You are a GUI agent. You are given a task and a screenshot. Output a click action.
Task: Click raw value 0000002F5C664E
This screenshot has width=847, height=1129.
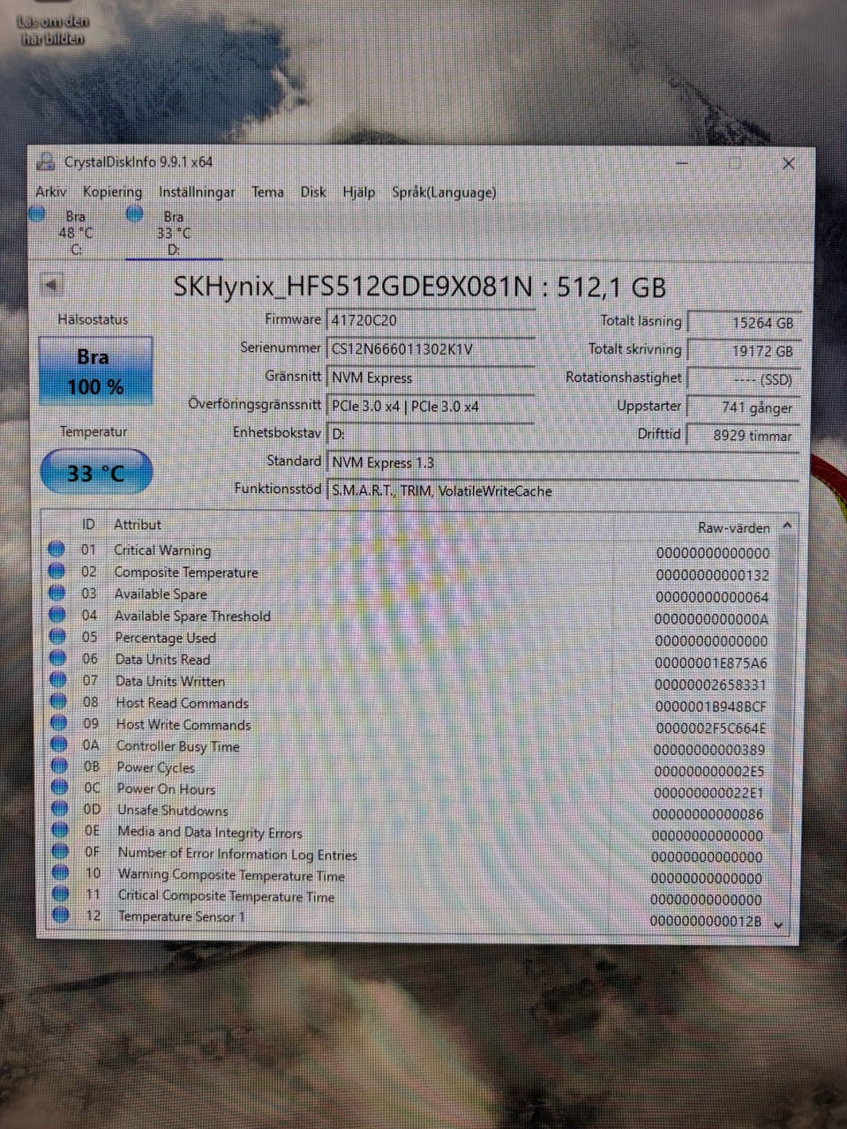pyautogui.click(x=711, y=729)
